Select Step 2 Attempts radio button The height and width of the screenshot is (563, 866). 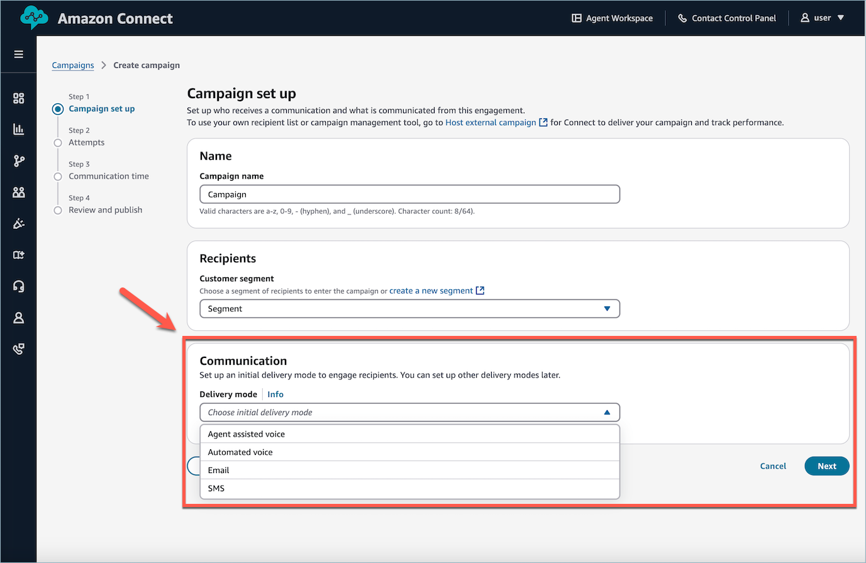click(x=57, y=142)
